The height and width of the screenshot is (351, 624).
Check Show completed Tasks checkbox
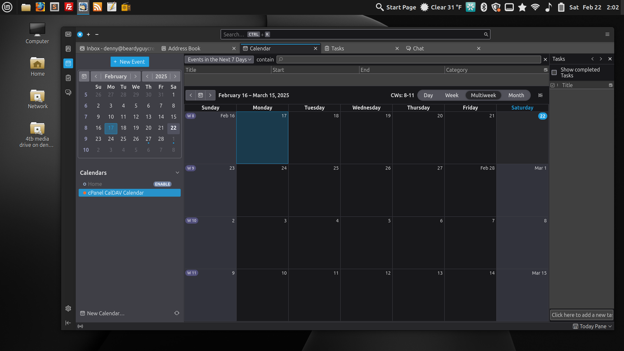click(x=554, y=72)
